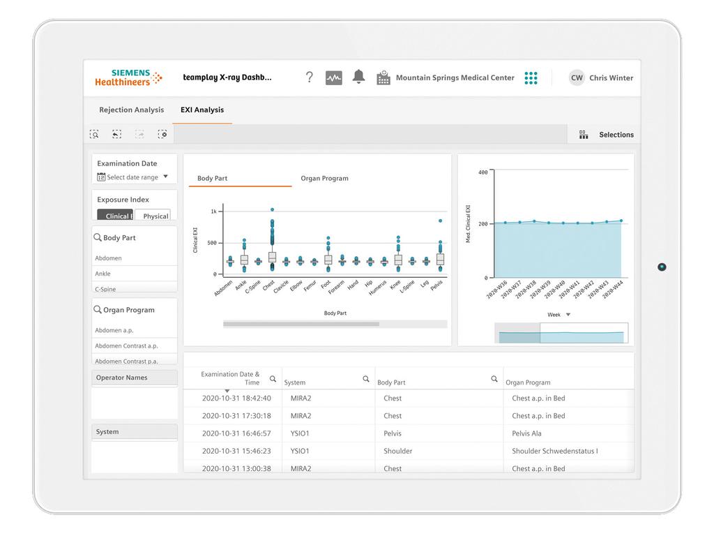Image resolution: width=714 pixels, height=536 pixels.
Task: Click the hospital institution icon
Action: pyautogui.click(x=383, y=77)
